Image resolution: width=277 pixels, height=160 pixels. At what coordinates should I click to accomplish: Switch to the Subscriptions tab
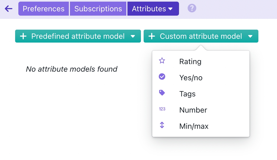98,9
